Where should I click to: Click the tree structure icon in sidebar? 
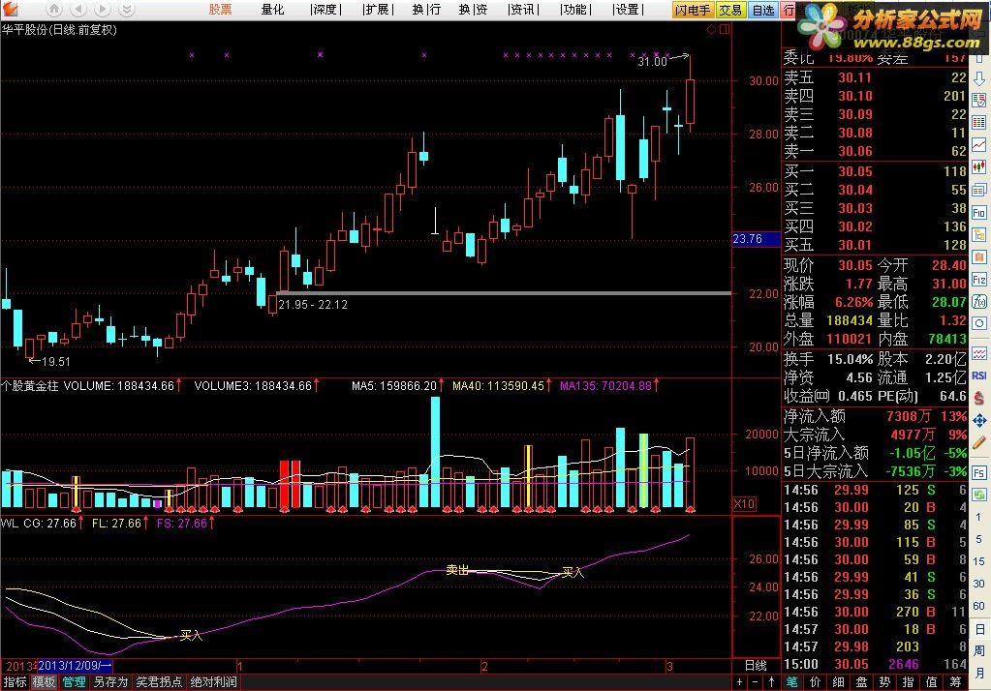pos(979,235)
